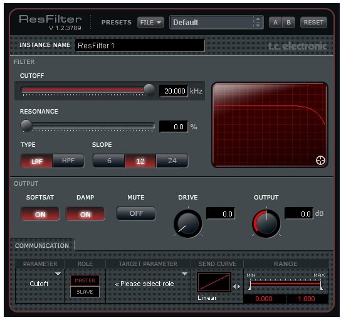Set slope to 6
341x320 pixels.
coord(109,161)
